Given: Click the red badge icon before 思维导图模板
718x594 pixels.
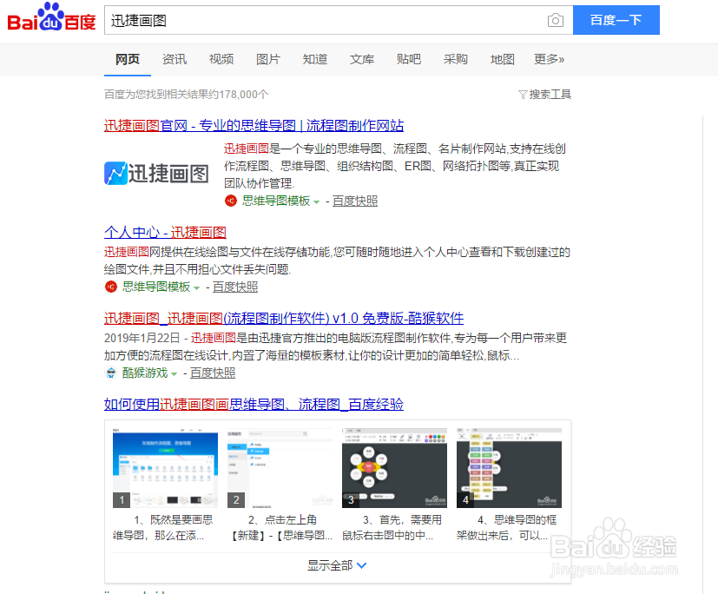Looking at the screenshot, I should (x=230, y=201).
